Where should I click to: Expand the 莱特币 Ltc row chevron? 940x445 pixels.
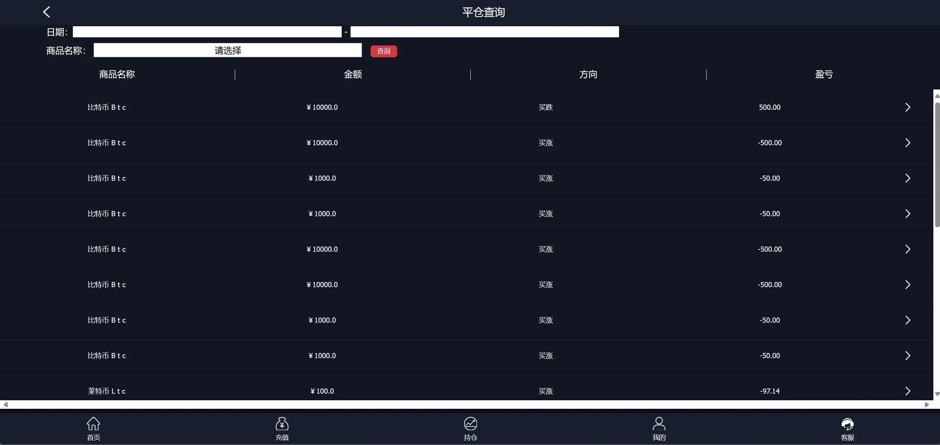click(x=907, y=391)
